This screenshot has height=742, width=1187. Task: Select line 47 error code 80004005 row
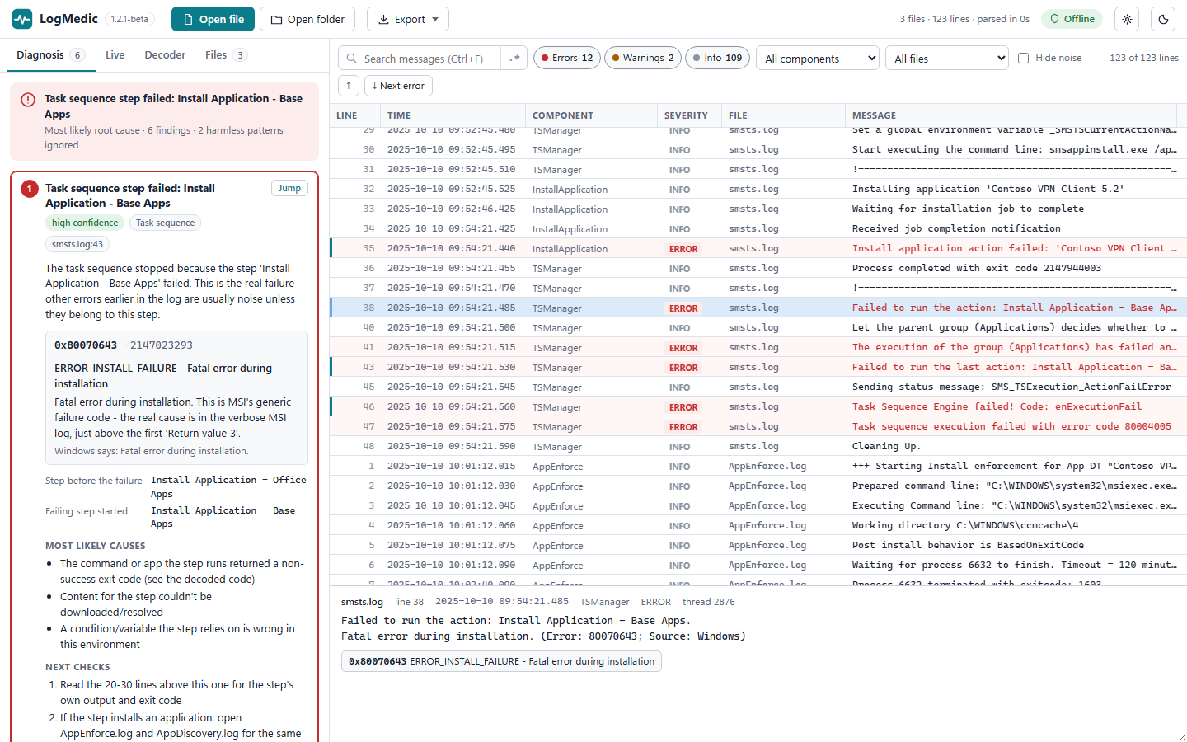click(758, 426)
